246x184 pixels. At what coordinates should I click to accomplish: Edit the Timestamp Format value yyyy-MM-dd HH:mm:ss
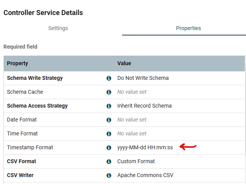[145, 148]
